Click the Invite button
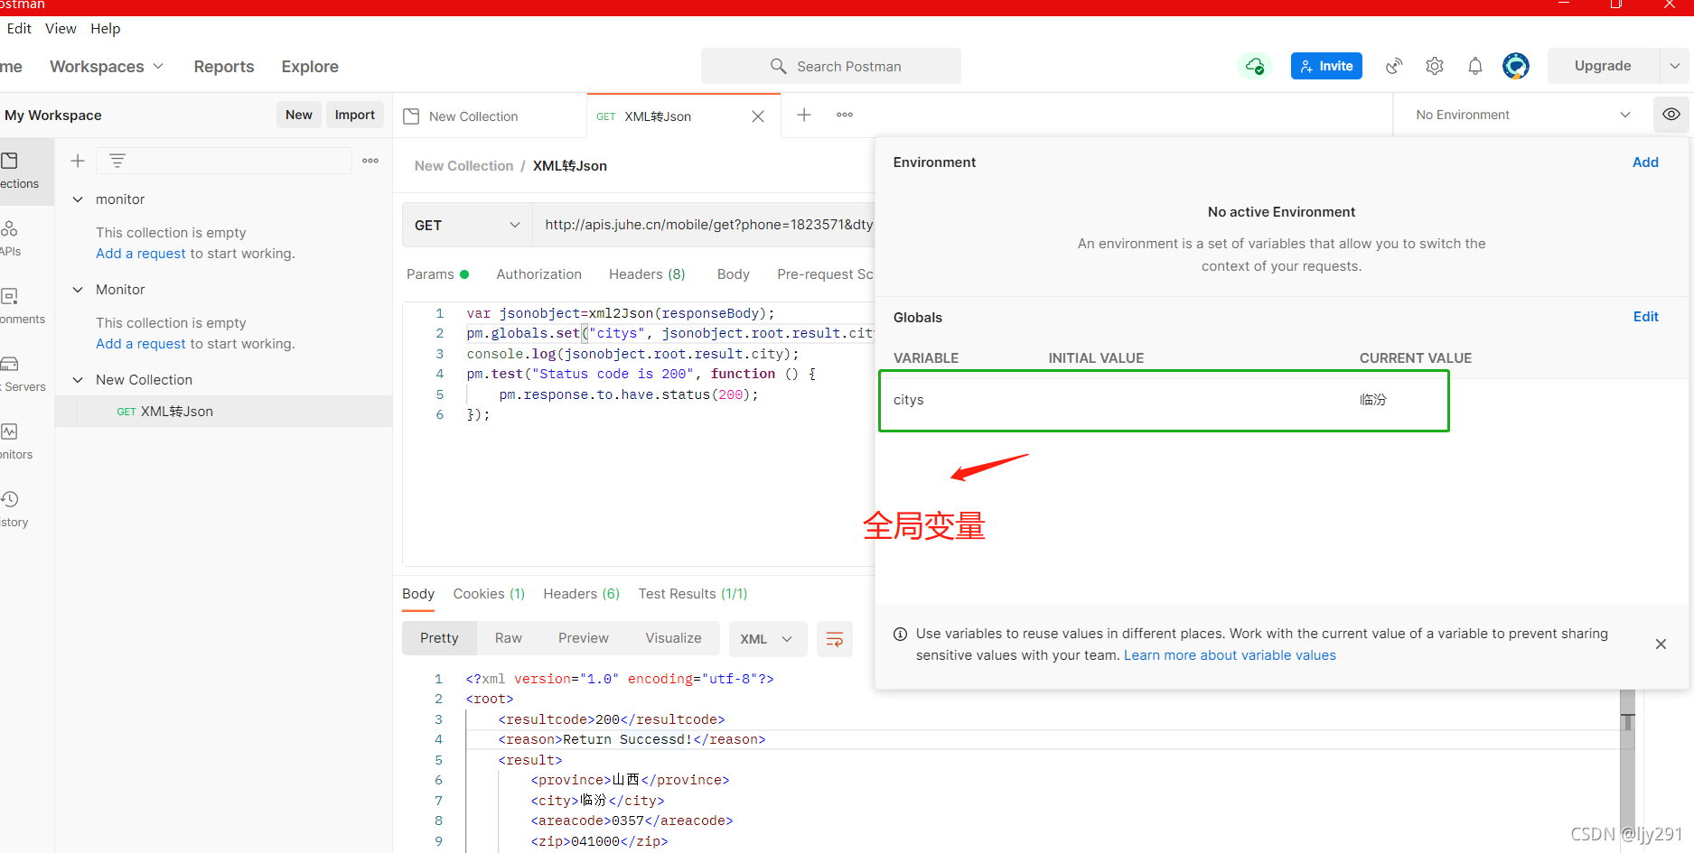This screenshot has width=1694, height=853. [1325, 65]
